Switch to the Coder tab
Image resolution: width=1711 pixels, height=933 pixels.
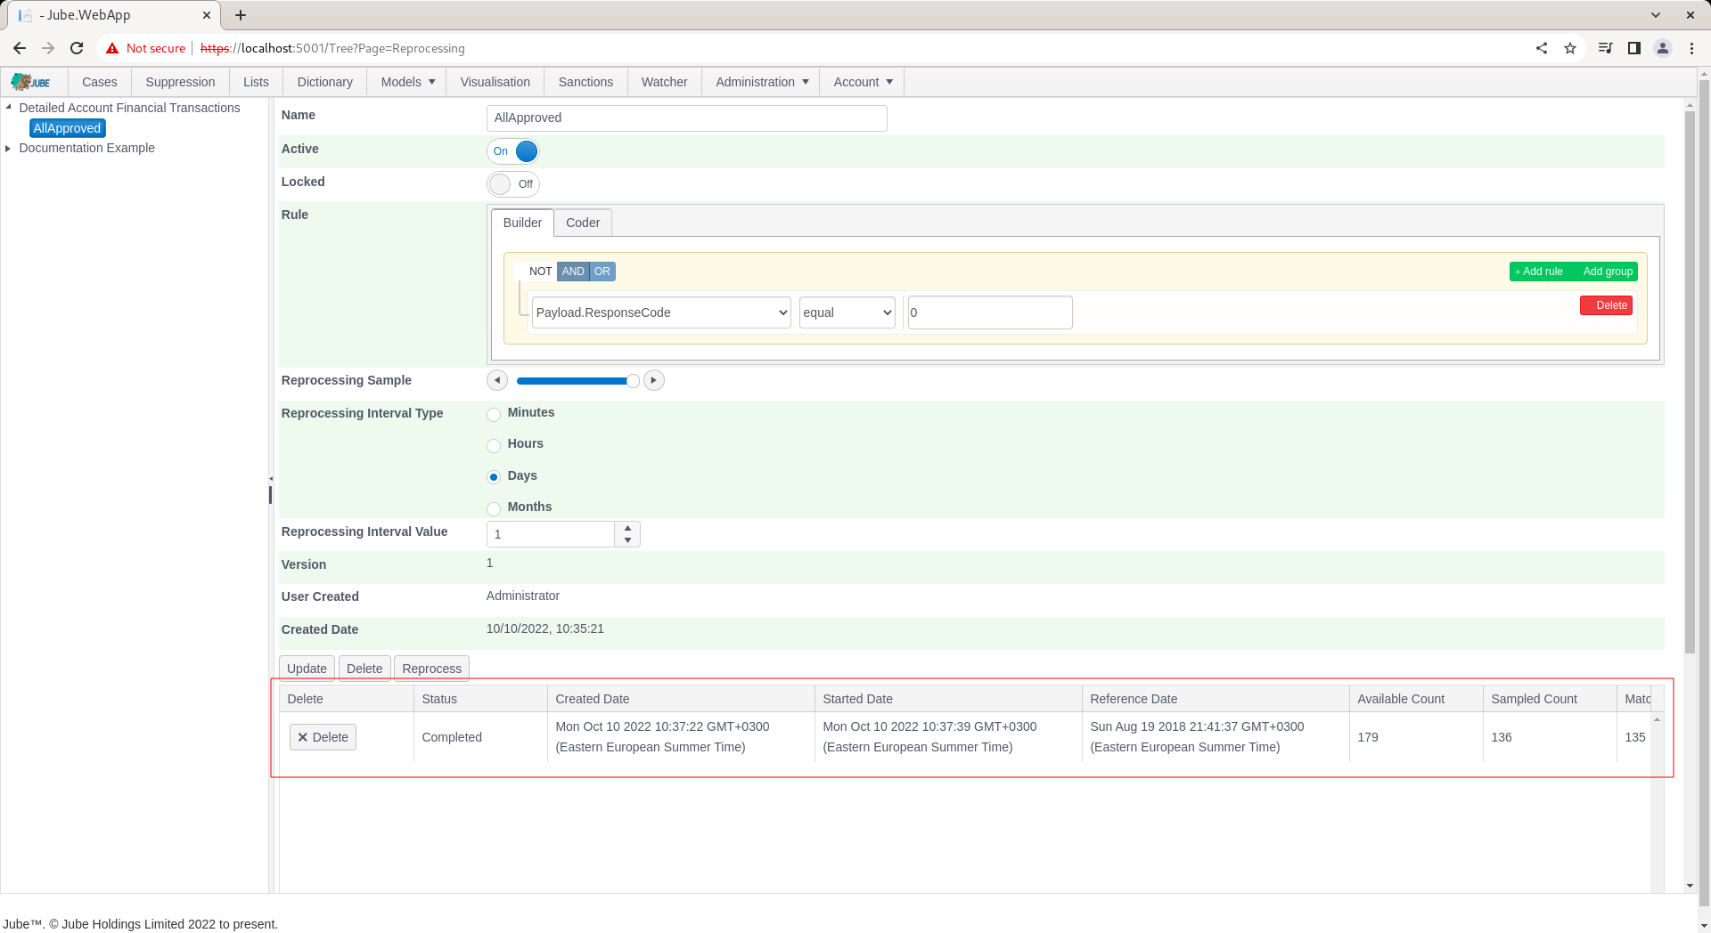pos(583,223)
